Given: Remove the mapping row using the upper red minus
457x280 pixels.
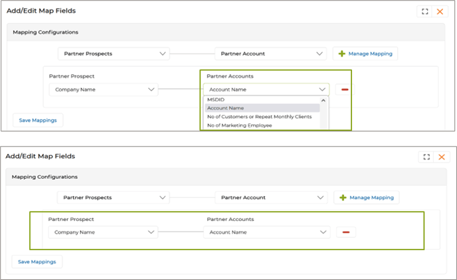Looking at the screenshot, I should [345, 89].
